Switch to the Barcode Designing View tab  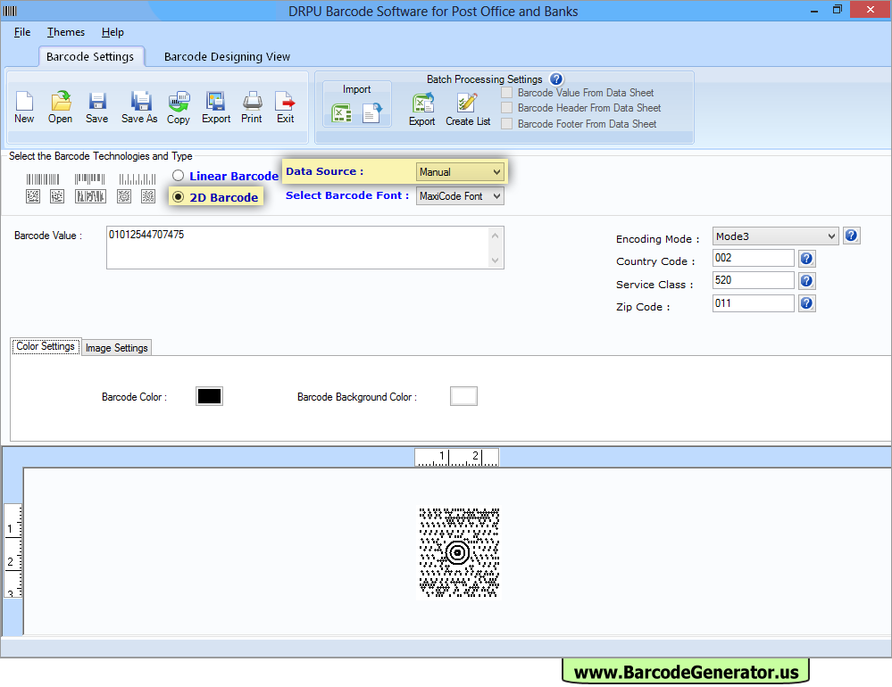(227, 56)
